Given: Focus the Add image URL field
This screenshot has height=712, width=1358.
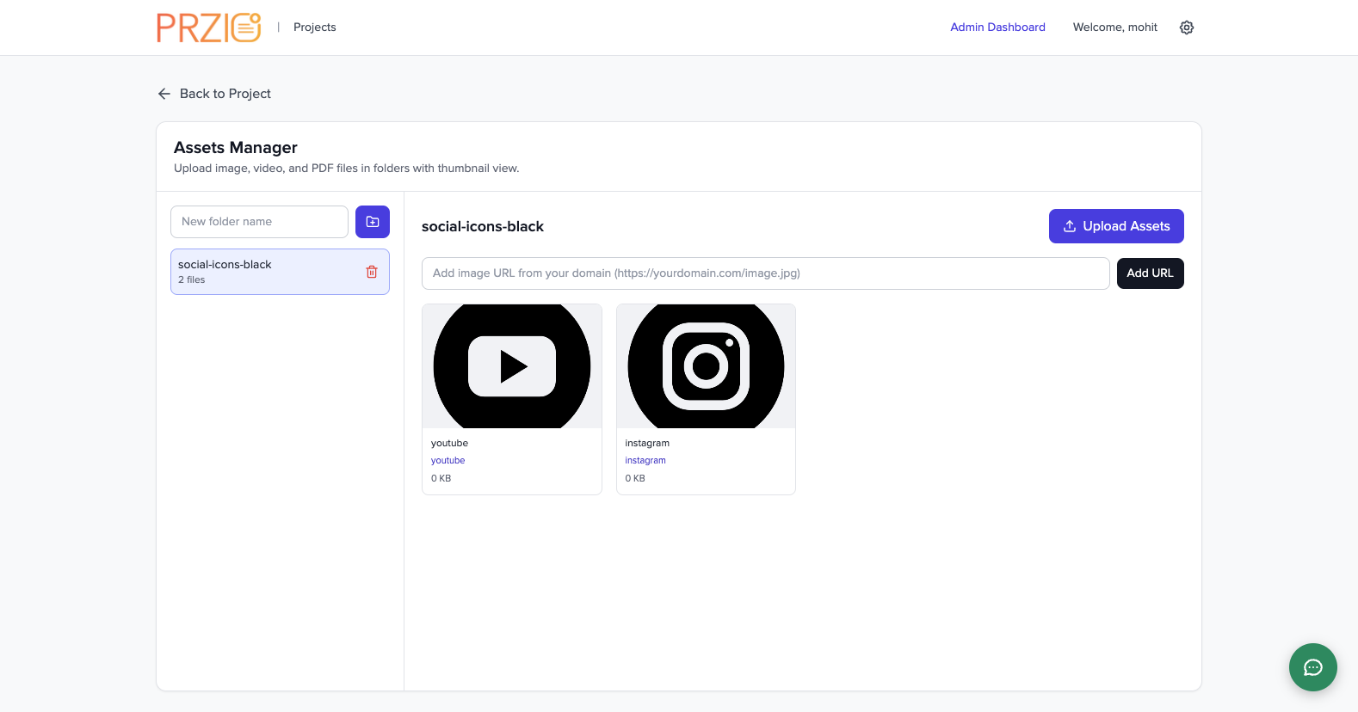Looking at the screenshot, I should [765, 273].
